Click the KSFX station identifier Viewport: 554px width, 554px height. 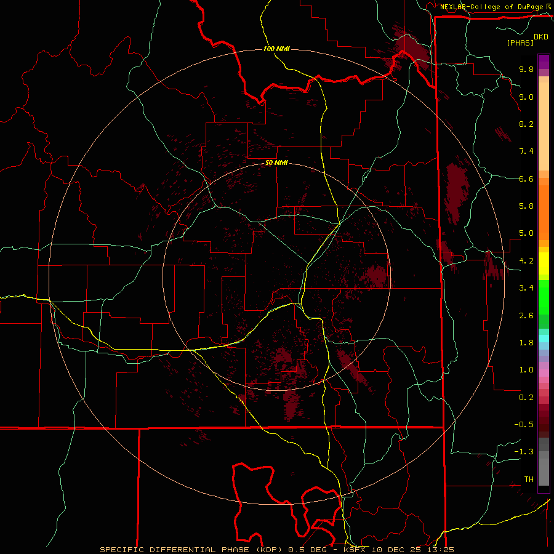pos(355,550)
